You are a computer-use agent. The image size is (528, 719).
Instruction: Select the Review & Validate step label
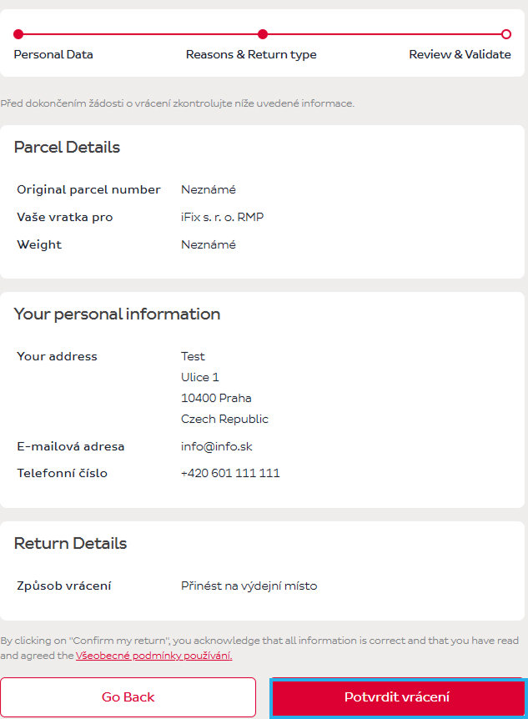[x=460, y=55]
